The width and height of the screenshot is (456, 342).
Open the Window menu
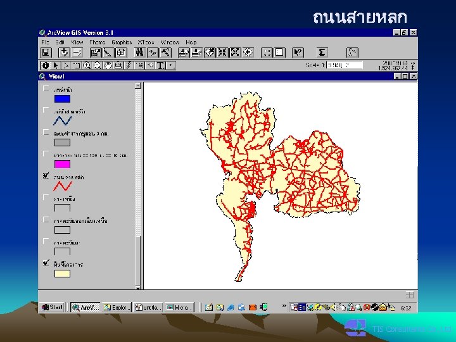pos(170,42)
